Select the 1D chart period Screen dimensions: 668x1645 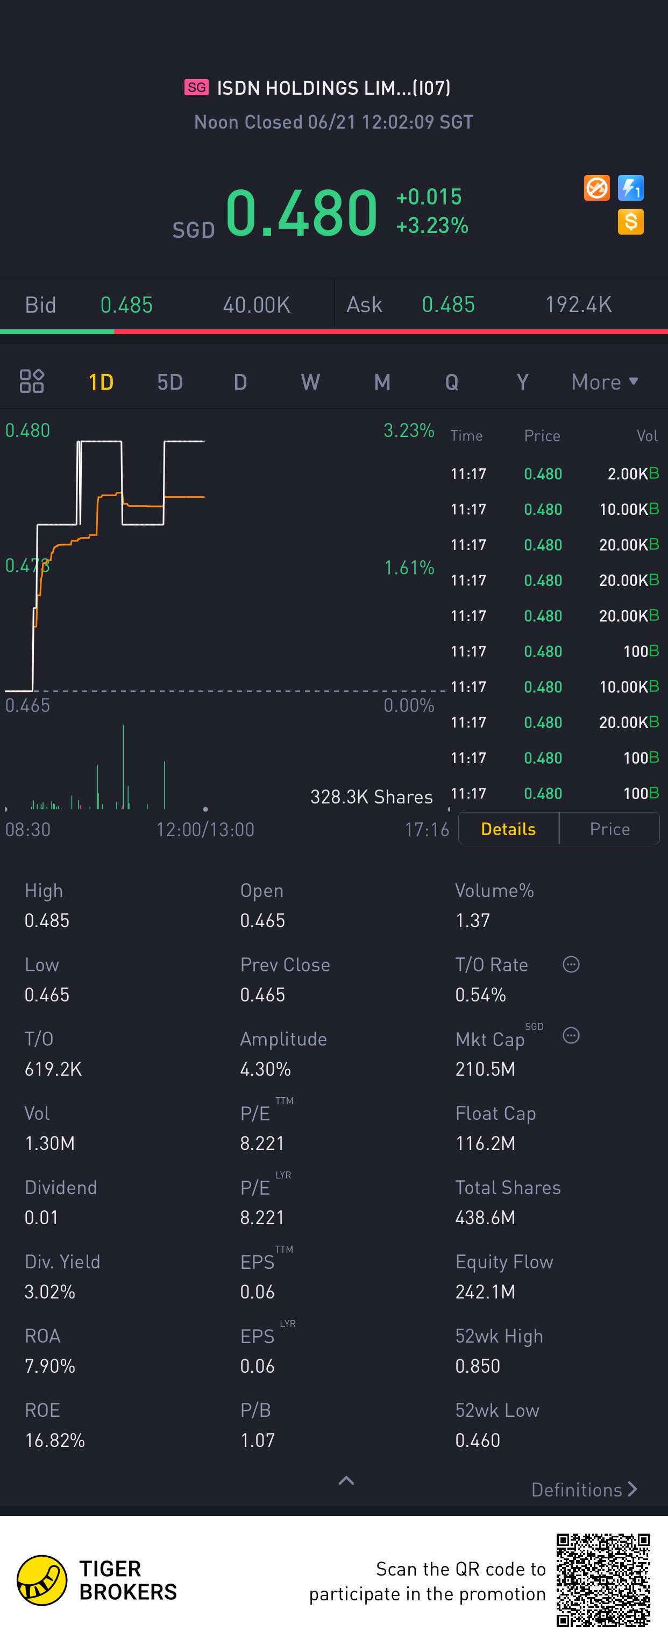pos(101,382)
